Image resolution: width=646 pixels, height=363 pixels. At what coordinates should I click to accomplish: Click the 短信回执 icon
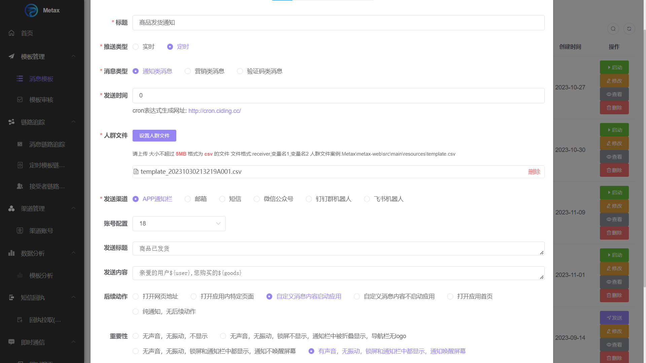11,297
